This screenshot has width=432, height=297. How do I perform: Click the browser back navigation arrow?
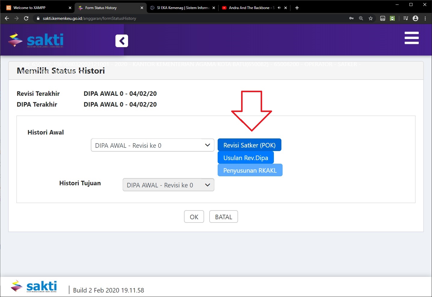[x=7, y=18]
